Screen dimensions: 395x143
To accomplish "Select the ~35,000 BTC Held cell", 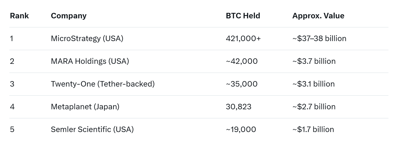I will tap(241, 84).
